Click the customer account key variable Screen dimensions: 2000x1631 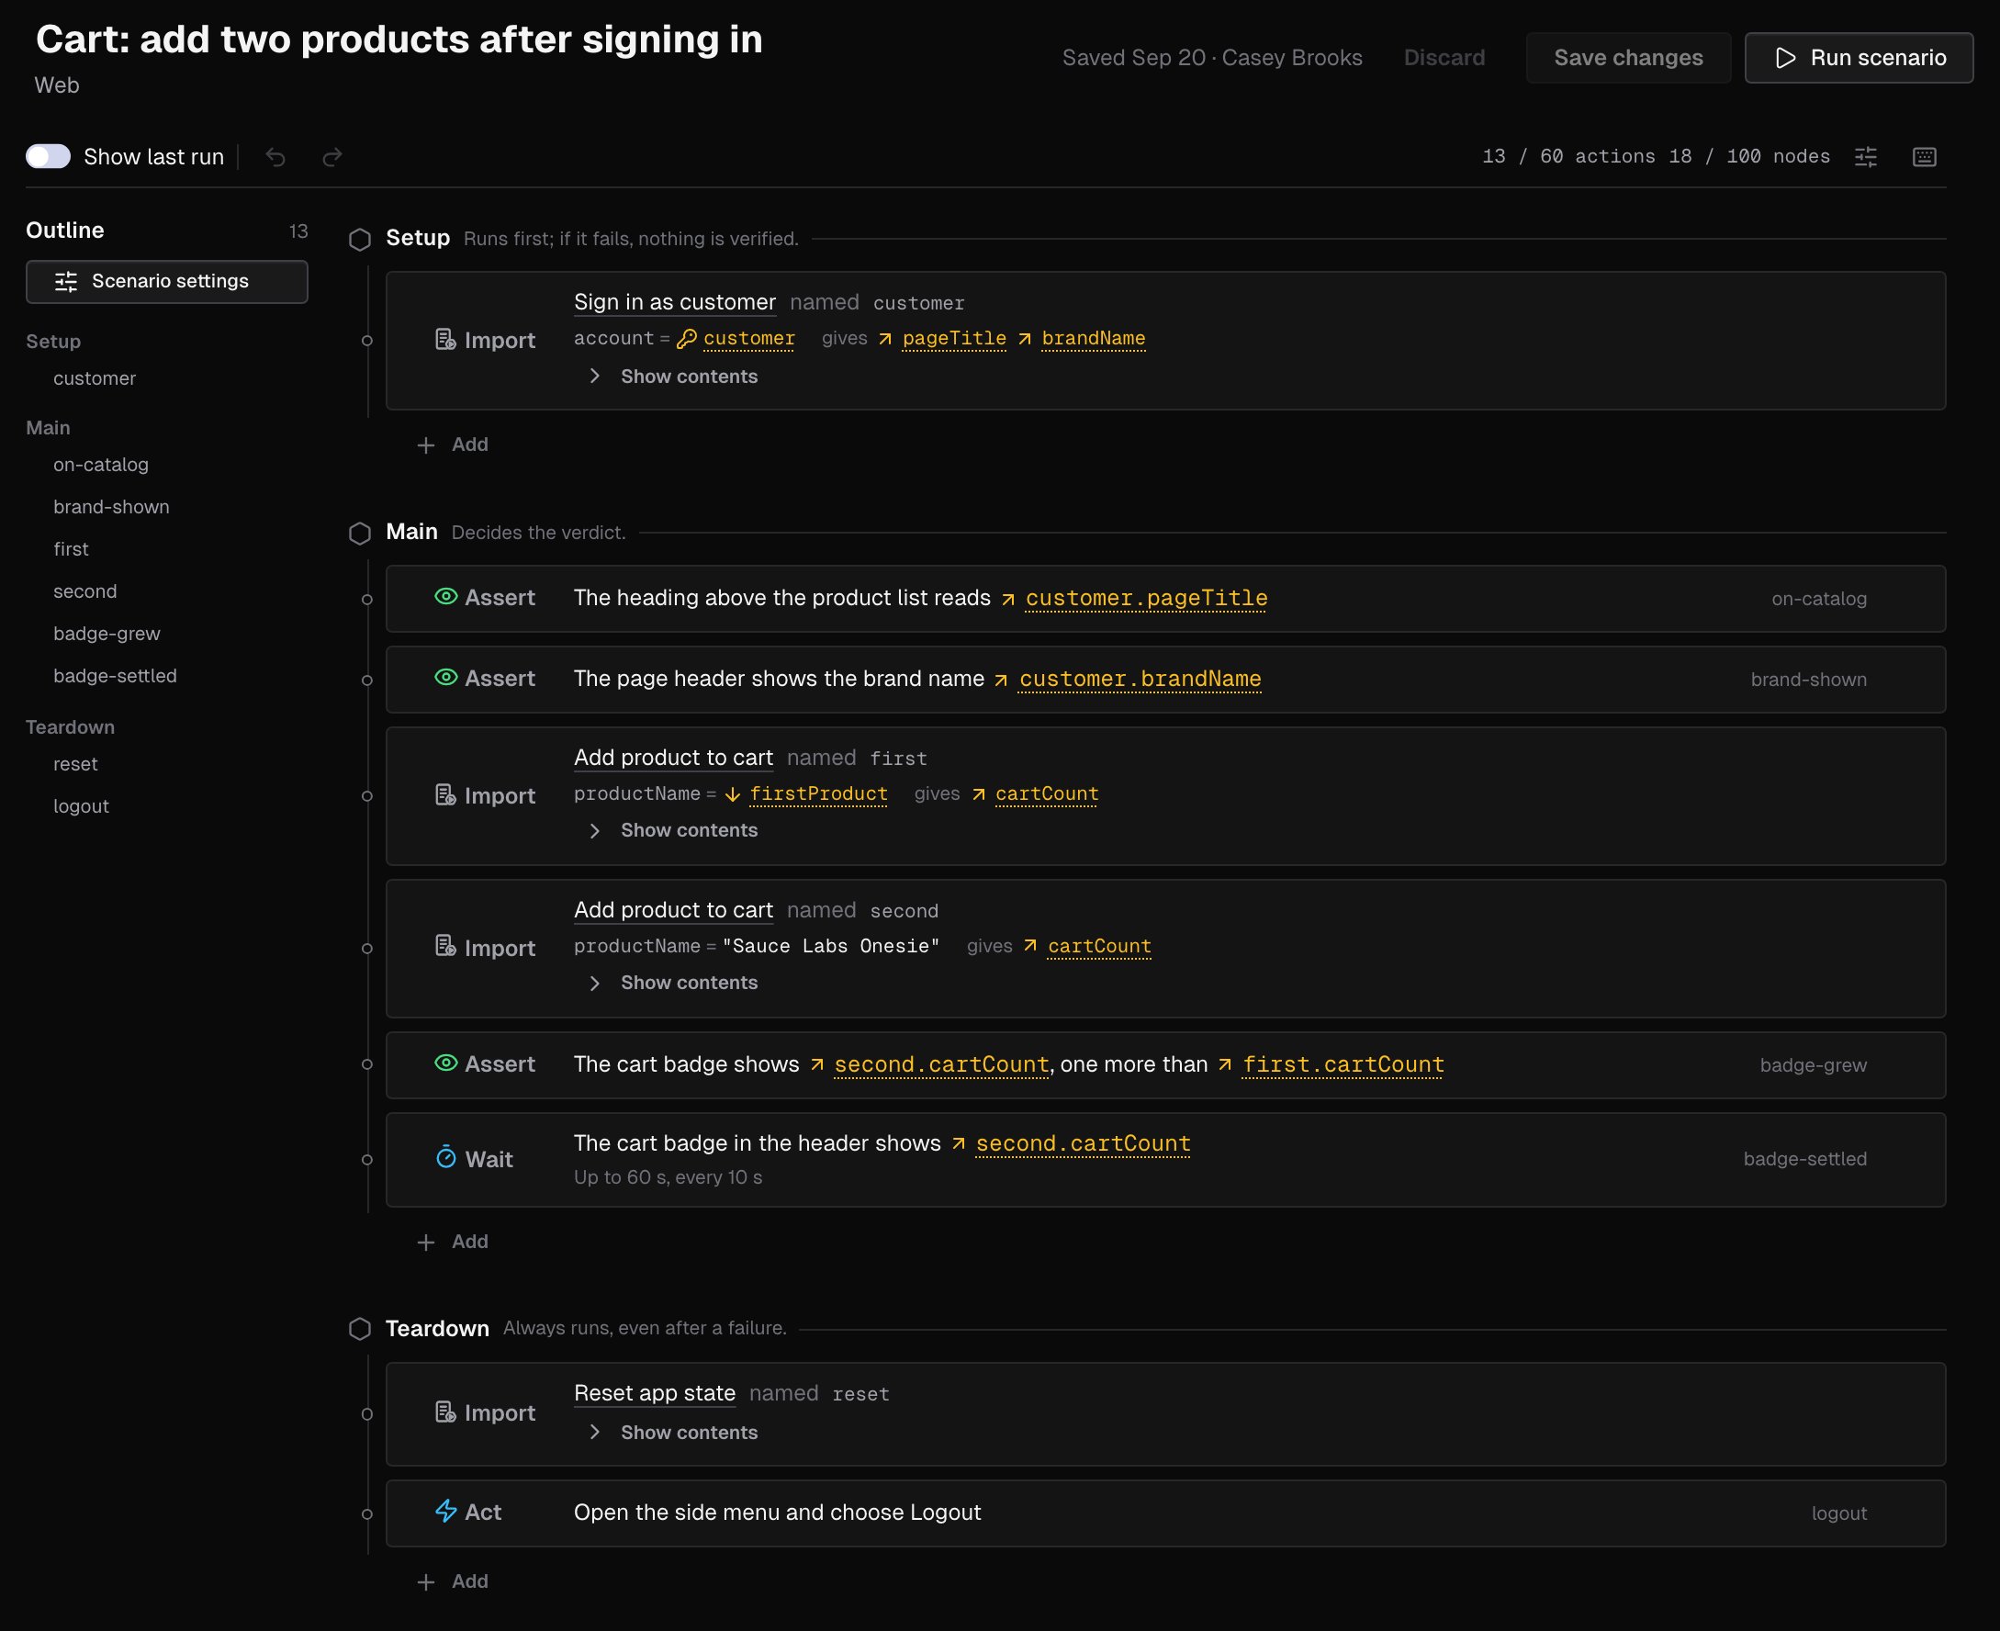coord(748,338)
